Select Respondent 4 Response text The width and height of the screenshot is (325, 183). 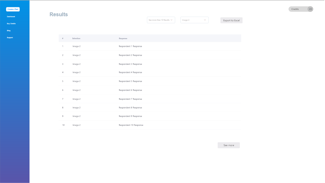(x=130, y=72)
